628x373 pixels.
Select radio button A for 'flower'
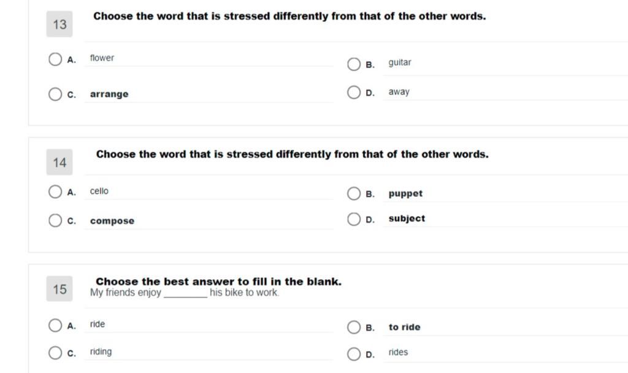(55, 60)
